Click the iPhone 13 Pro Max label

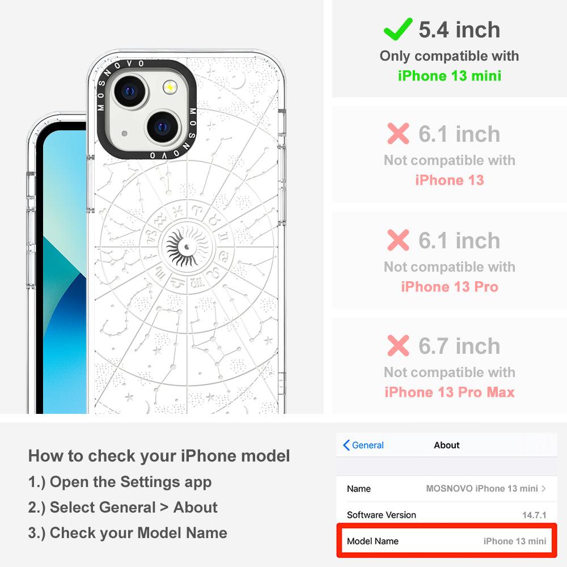click(x=450, y=392)
